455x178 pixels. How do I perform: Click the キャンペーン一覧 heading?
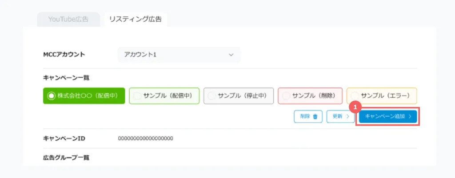66,78
